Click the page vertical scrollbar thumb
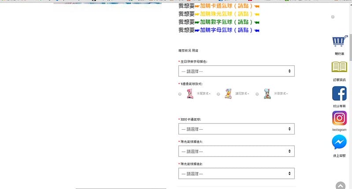Image resolution: width=352 pixels, height=189 pixels. point(351,47)
